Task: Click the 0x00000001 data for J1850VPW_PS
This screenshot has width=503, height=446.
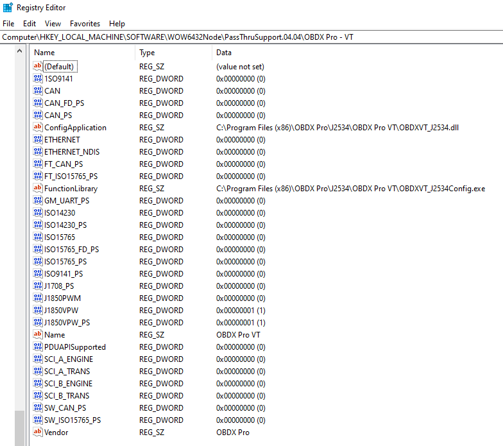Action: 241,322
